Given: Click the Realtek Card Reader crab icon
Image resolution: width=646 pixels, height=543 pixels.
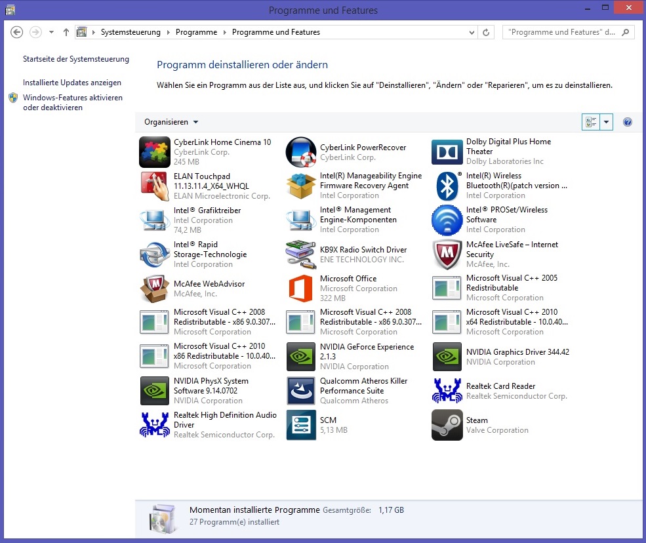Looking at the screenshot, I should [x=447, y=391].
